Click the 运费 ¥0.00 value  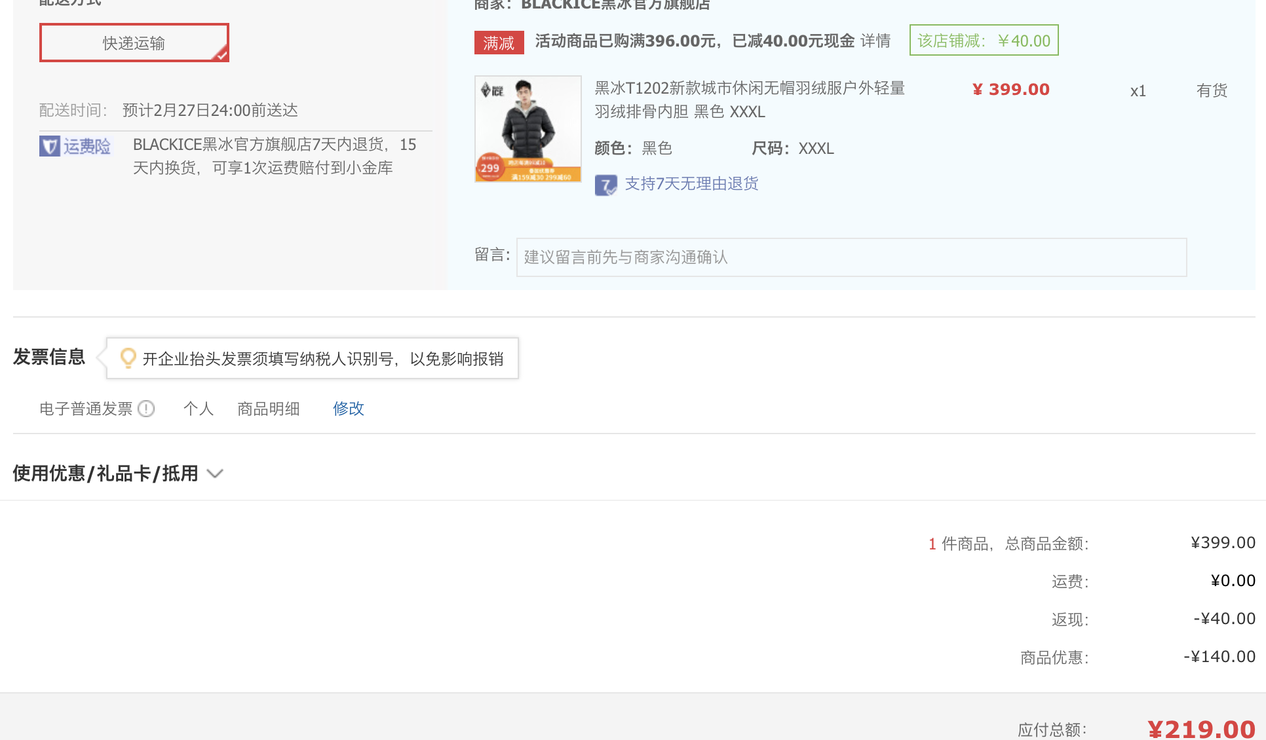pos(1233,581)
